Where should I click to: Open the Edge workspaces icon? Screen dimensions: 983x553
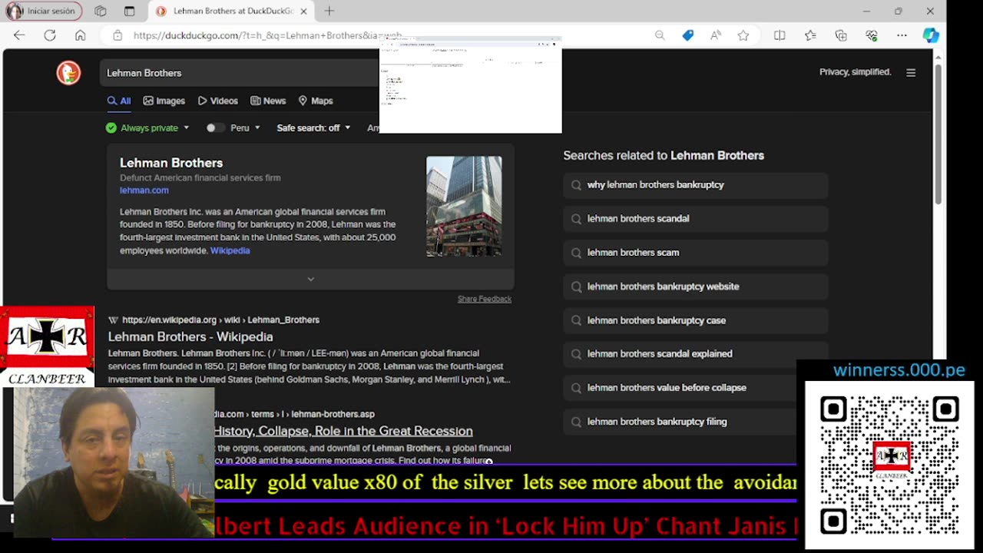101,11
